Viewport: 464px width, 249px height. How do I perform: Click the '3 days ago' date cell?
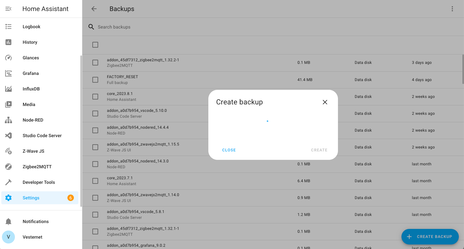[422, 63]
